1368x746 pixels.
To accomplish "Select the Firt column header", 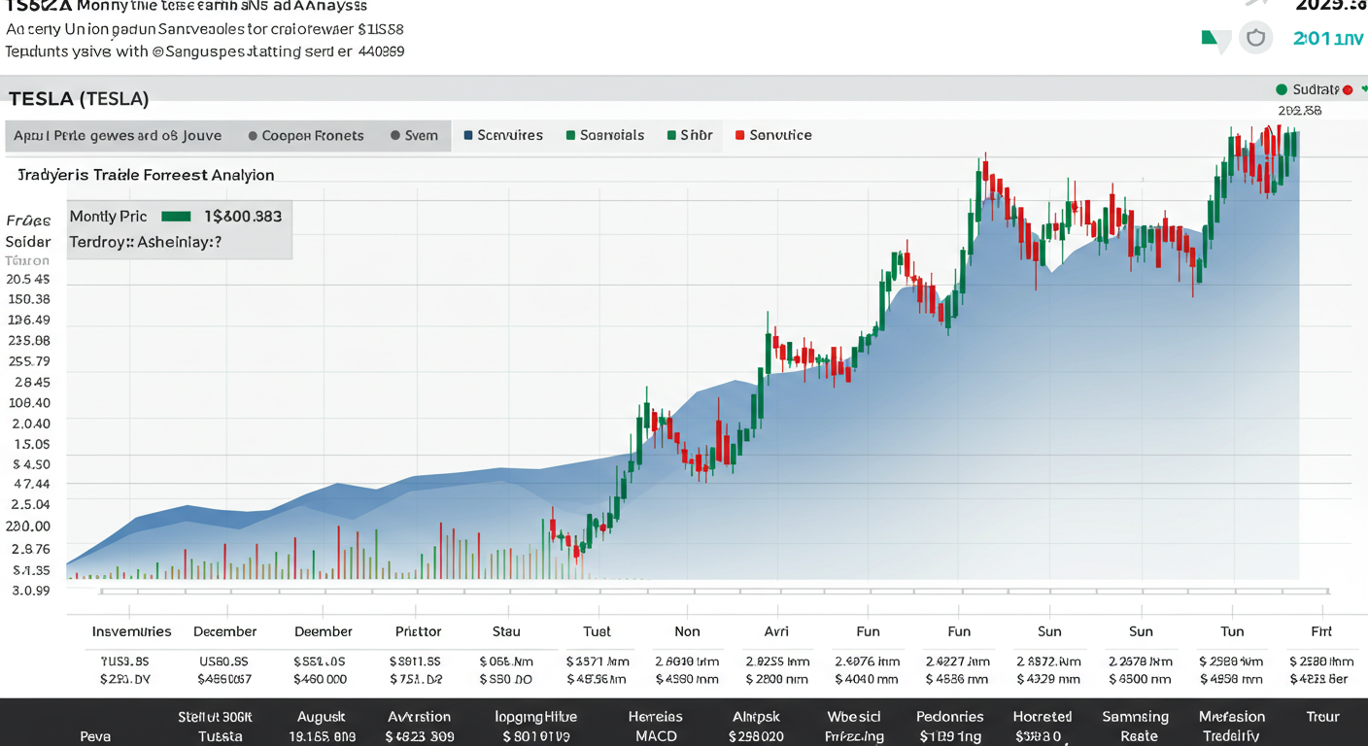I will [1321, 631].
